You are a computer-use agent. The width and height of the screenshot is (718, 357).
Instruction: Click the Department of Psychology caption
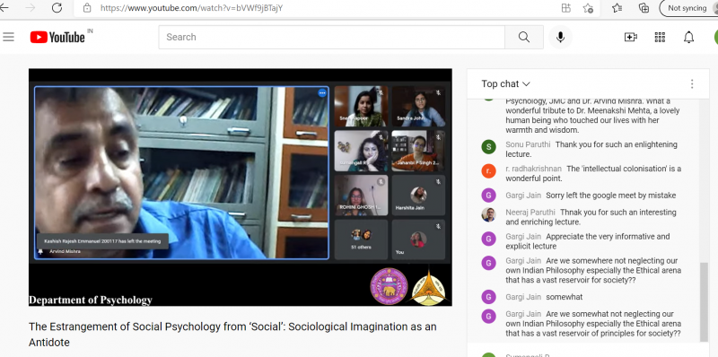pyautogui.click(x=91, y=300)
